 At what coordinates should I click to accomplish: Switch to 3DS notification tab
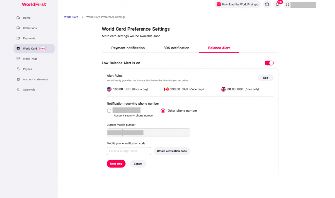coord(176,48)
